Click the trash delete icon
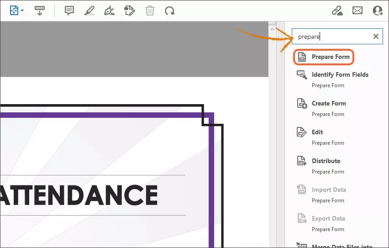 [x=150, y=10]
